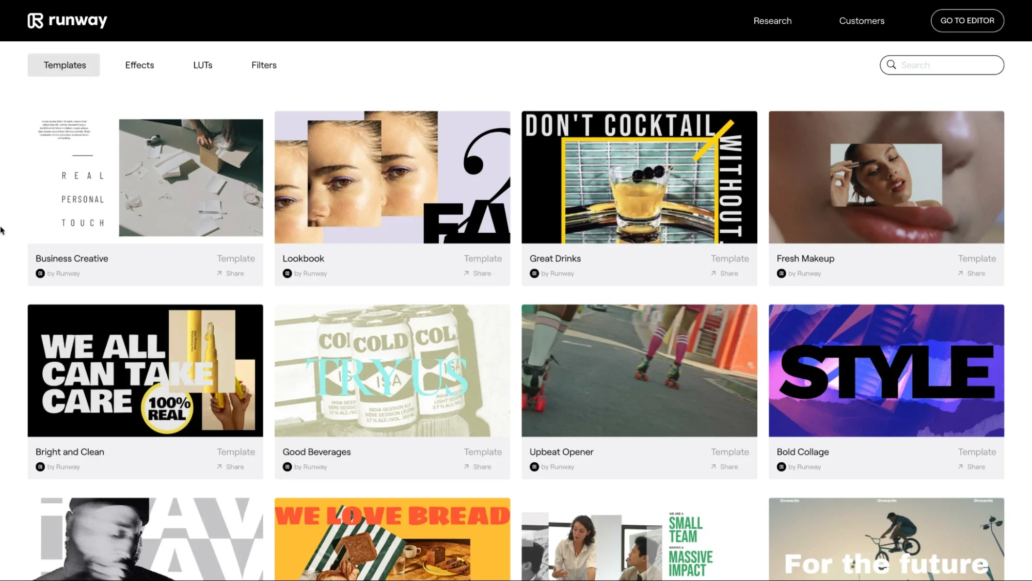
Task: Click Runway avatar icon under Fresh Makeup
Action: (x=781, y=273)
